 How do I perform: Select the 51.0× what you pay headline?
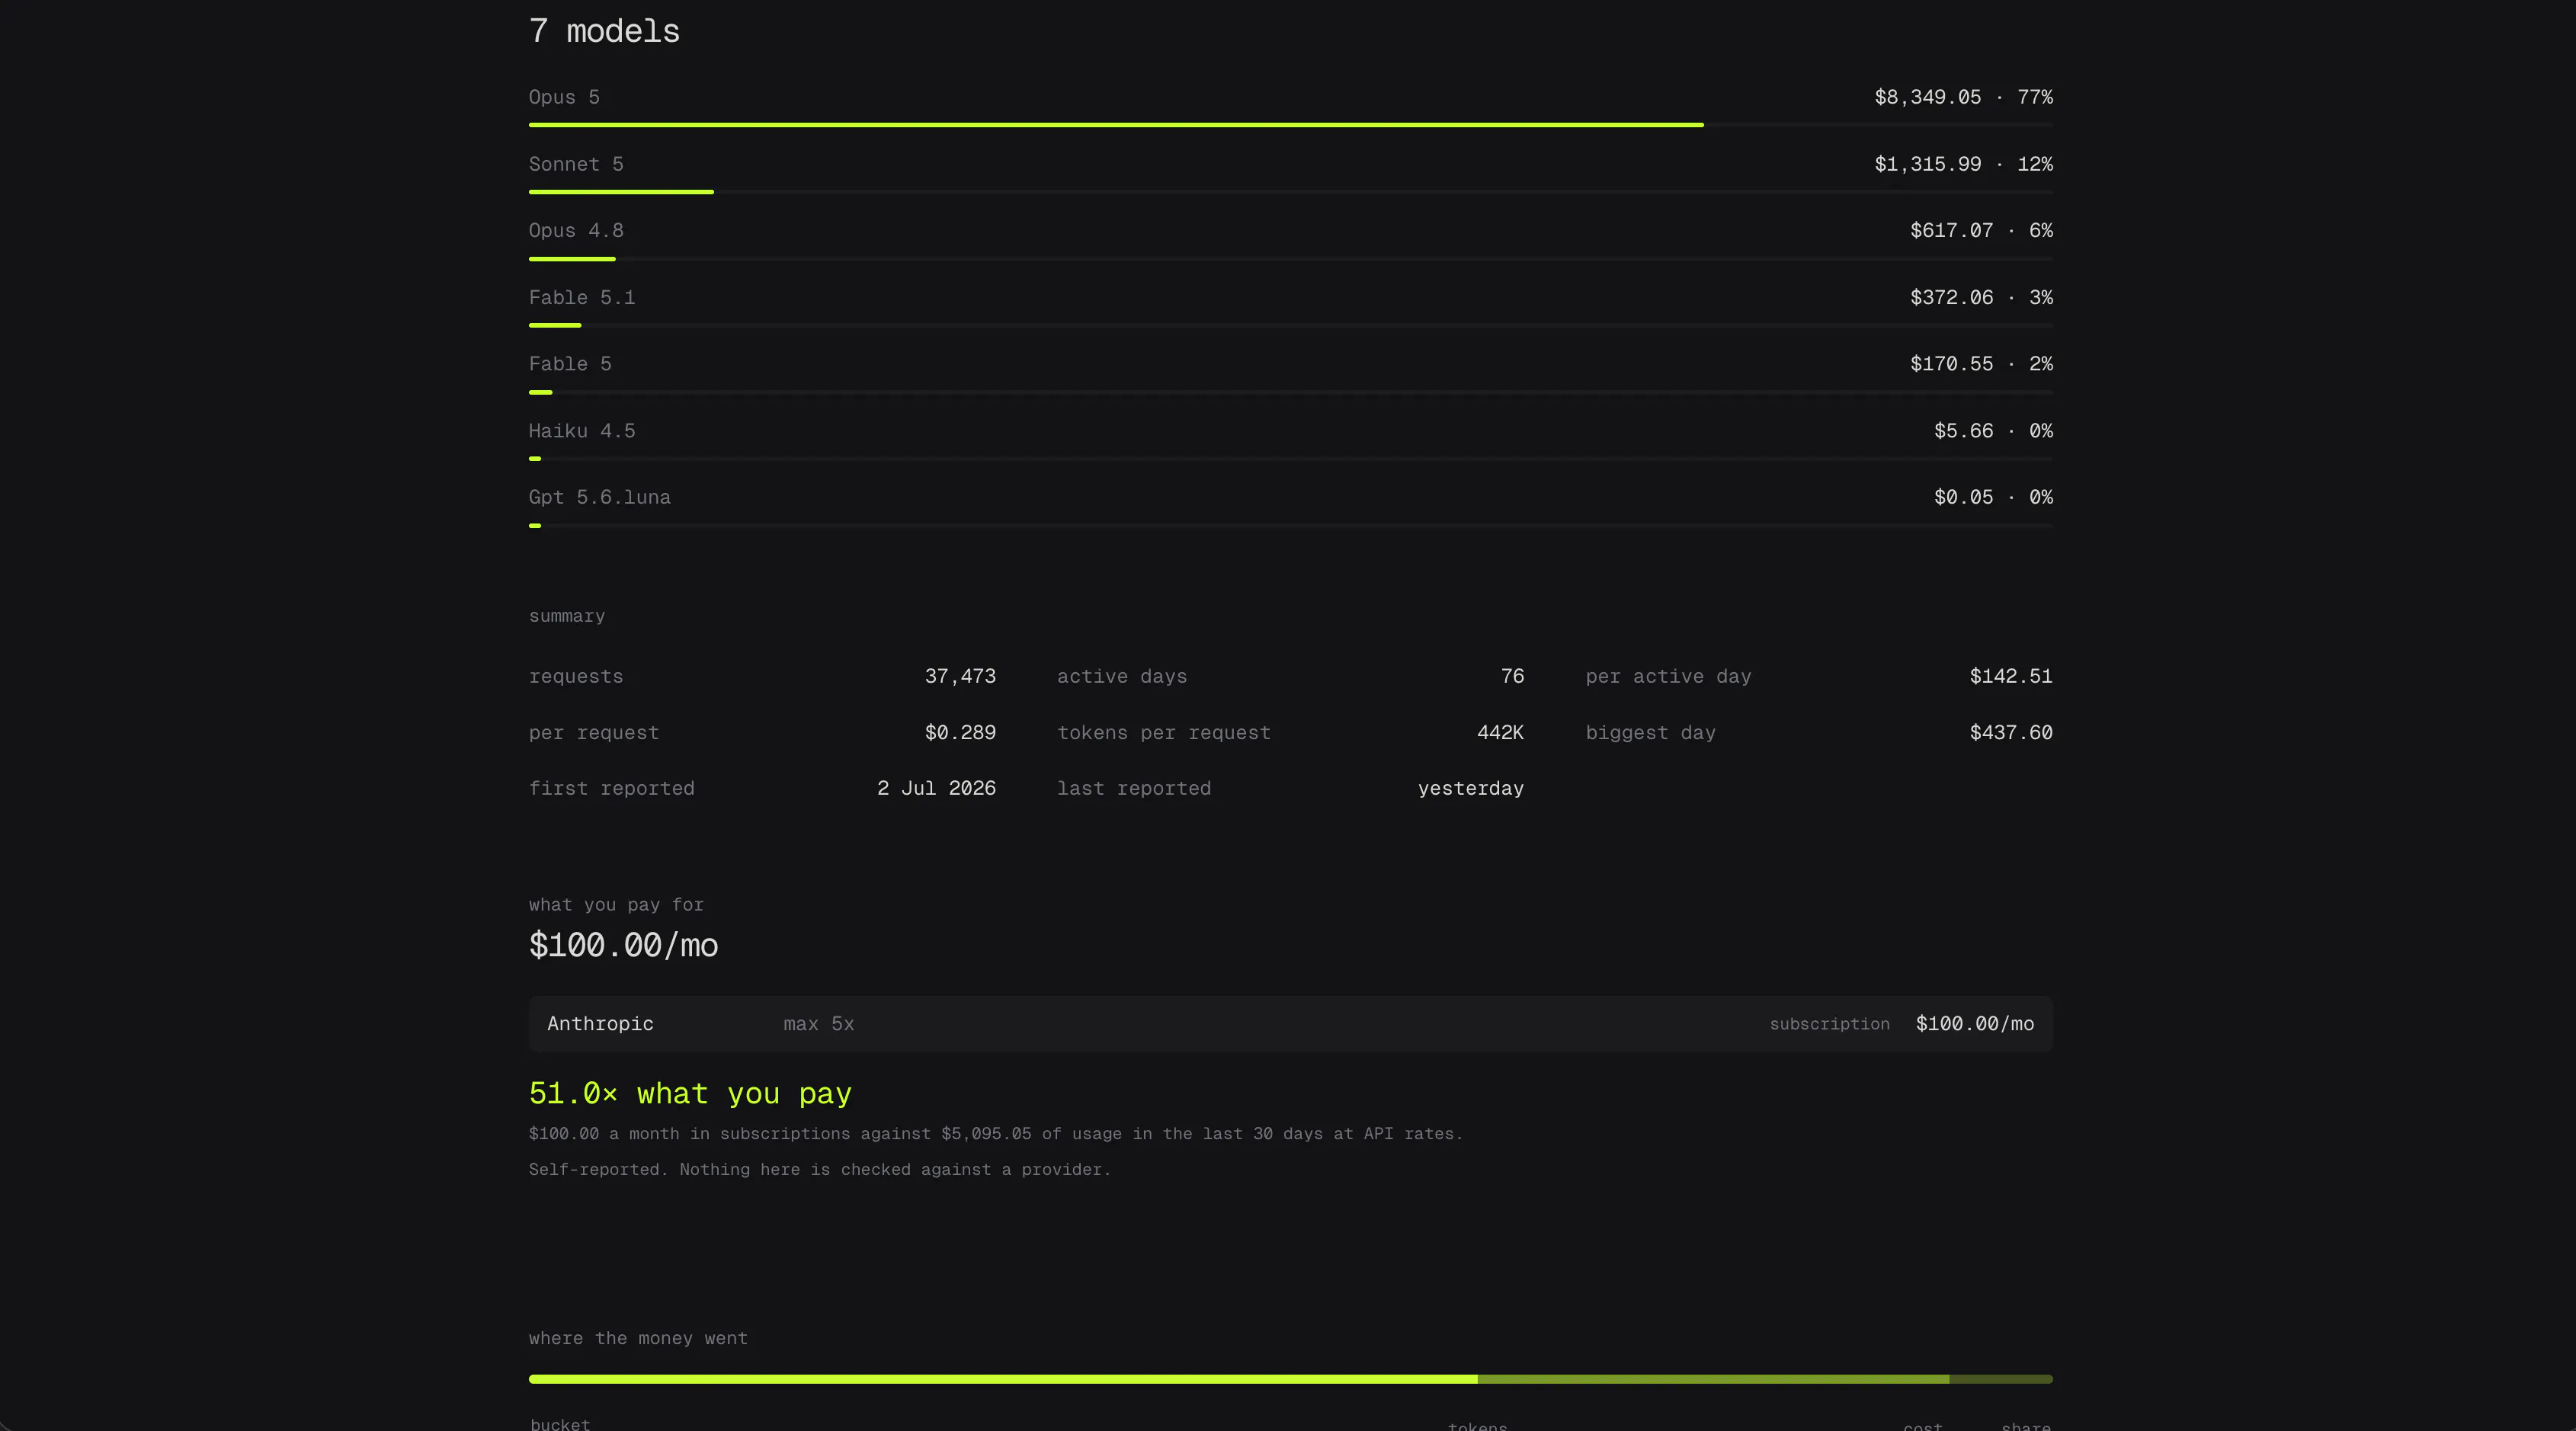click(690, 1093)
